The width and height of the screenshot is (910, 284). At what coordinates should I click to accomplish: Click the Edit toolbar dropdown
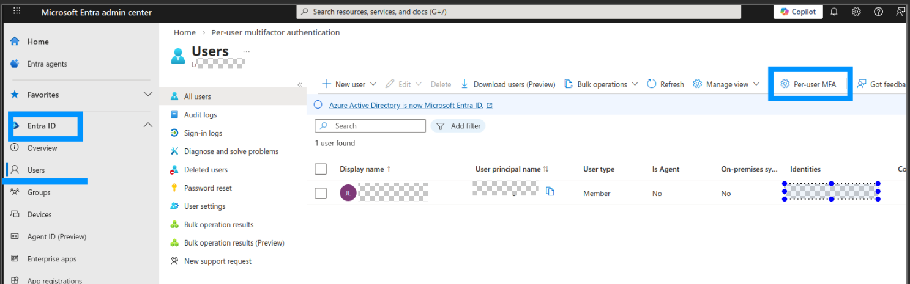pyautogui.click(x=403, y=84)
